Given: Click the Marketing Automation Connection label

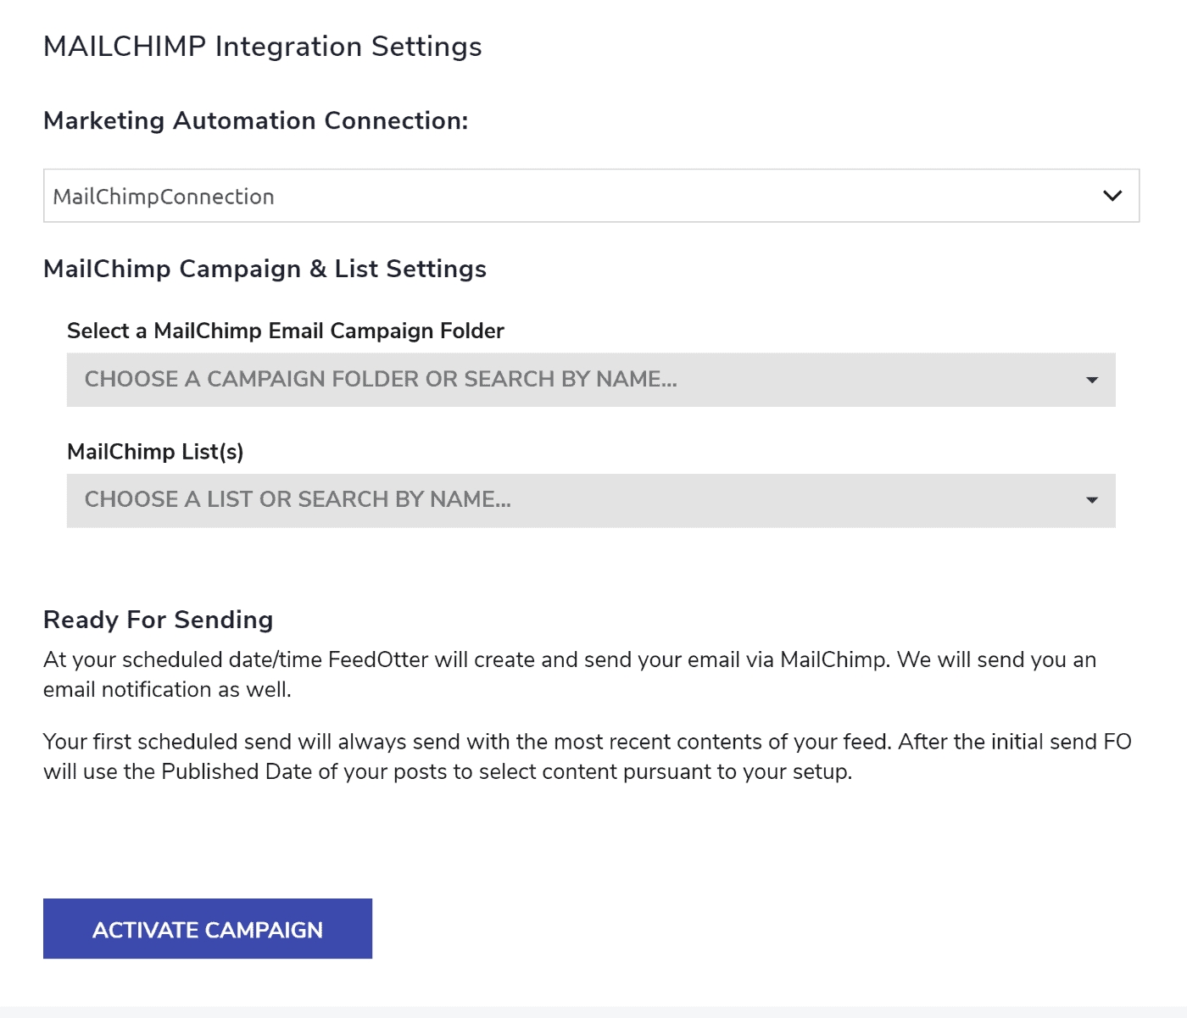Looking at the screenshot, I should pyautogui.click(x=255, y=121).
